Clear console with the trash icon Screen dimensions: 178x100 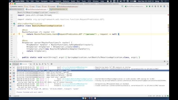[x=14, y=81]
